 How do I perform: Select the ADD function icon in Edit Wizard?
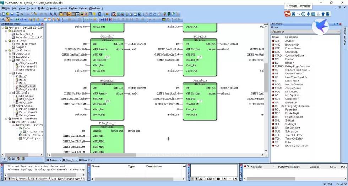[277, 41]
